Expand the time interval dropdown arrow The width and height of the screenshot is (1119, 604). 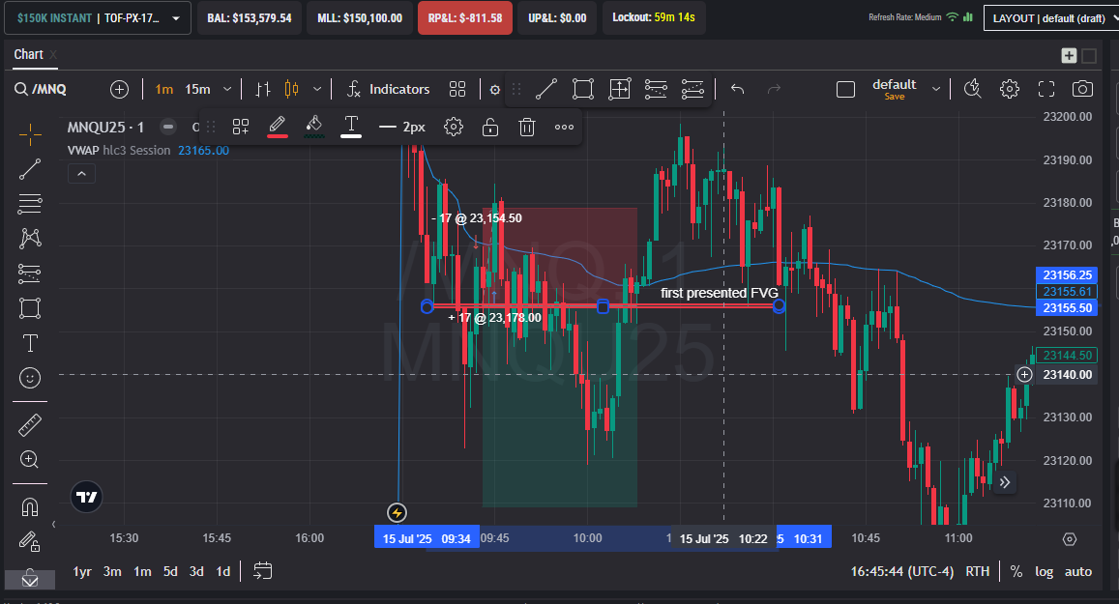[x=227, y=89]
